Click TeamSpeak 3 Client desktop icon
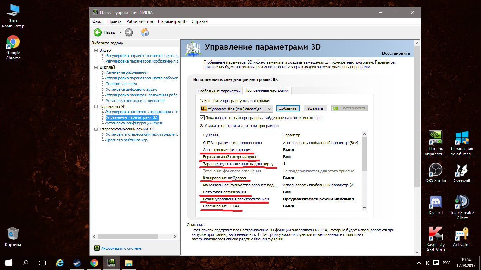Image resolution: width=481 pixels, height=270 pixels. point(462,207)
